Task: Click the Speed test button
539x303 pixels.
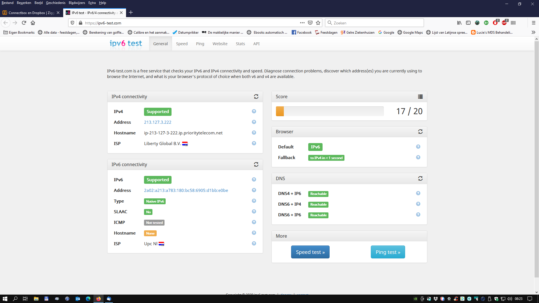Action: (310, 252)
